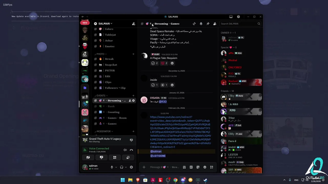Viewport: 328px width, 184px height.
Task: Select the Followers • Clip channel
Action: 114,88
